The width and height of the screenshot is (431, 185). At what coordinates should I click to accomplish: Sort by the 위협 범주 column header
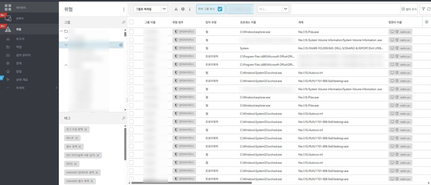178,22
